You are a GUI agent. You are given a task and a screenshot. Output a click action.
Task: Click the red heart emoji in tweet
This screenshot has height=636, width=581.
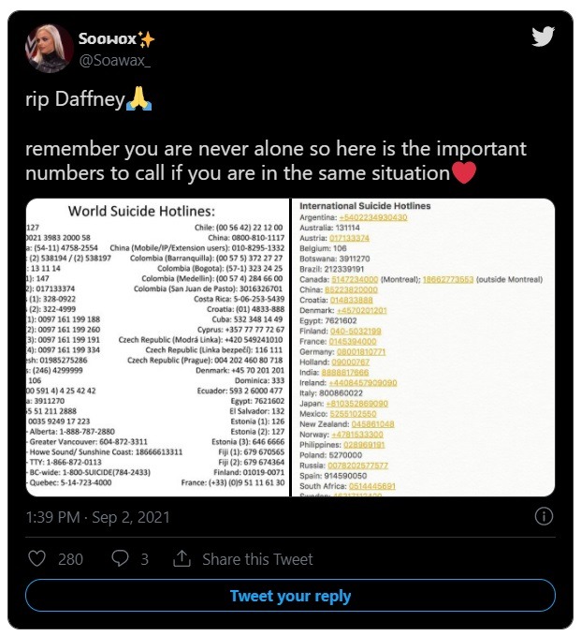click(464, 173)
